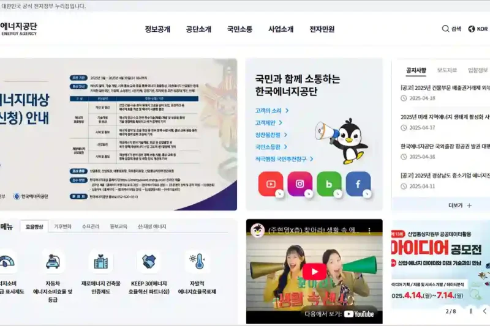
Task: Open the 적극행정 국민추천창구 link
Action: [284, 159]
